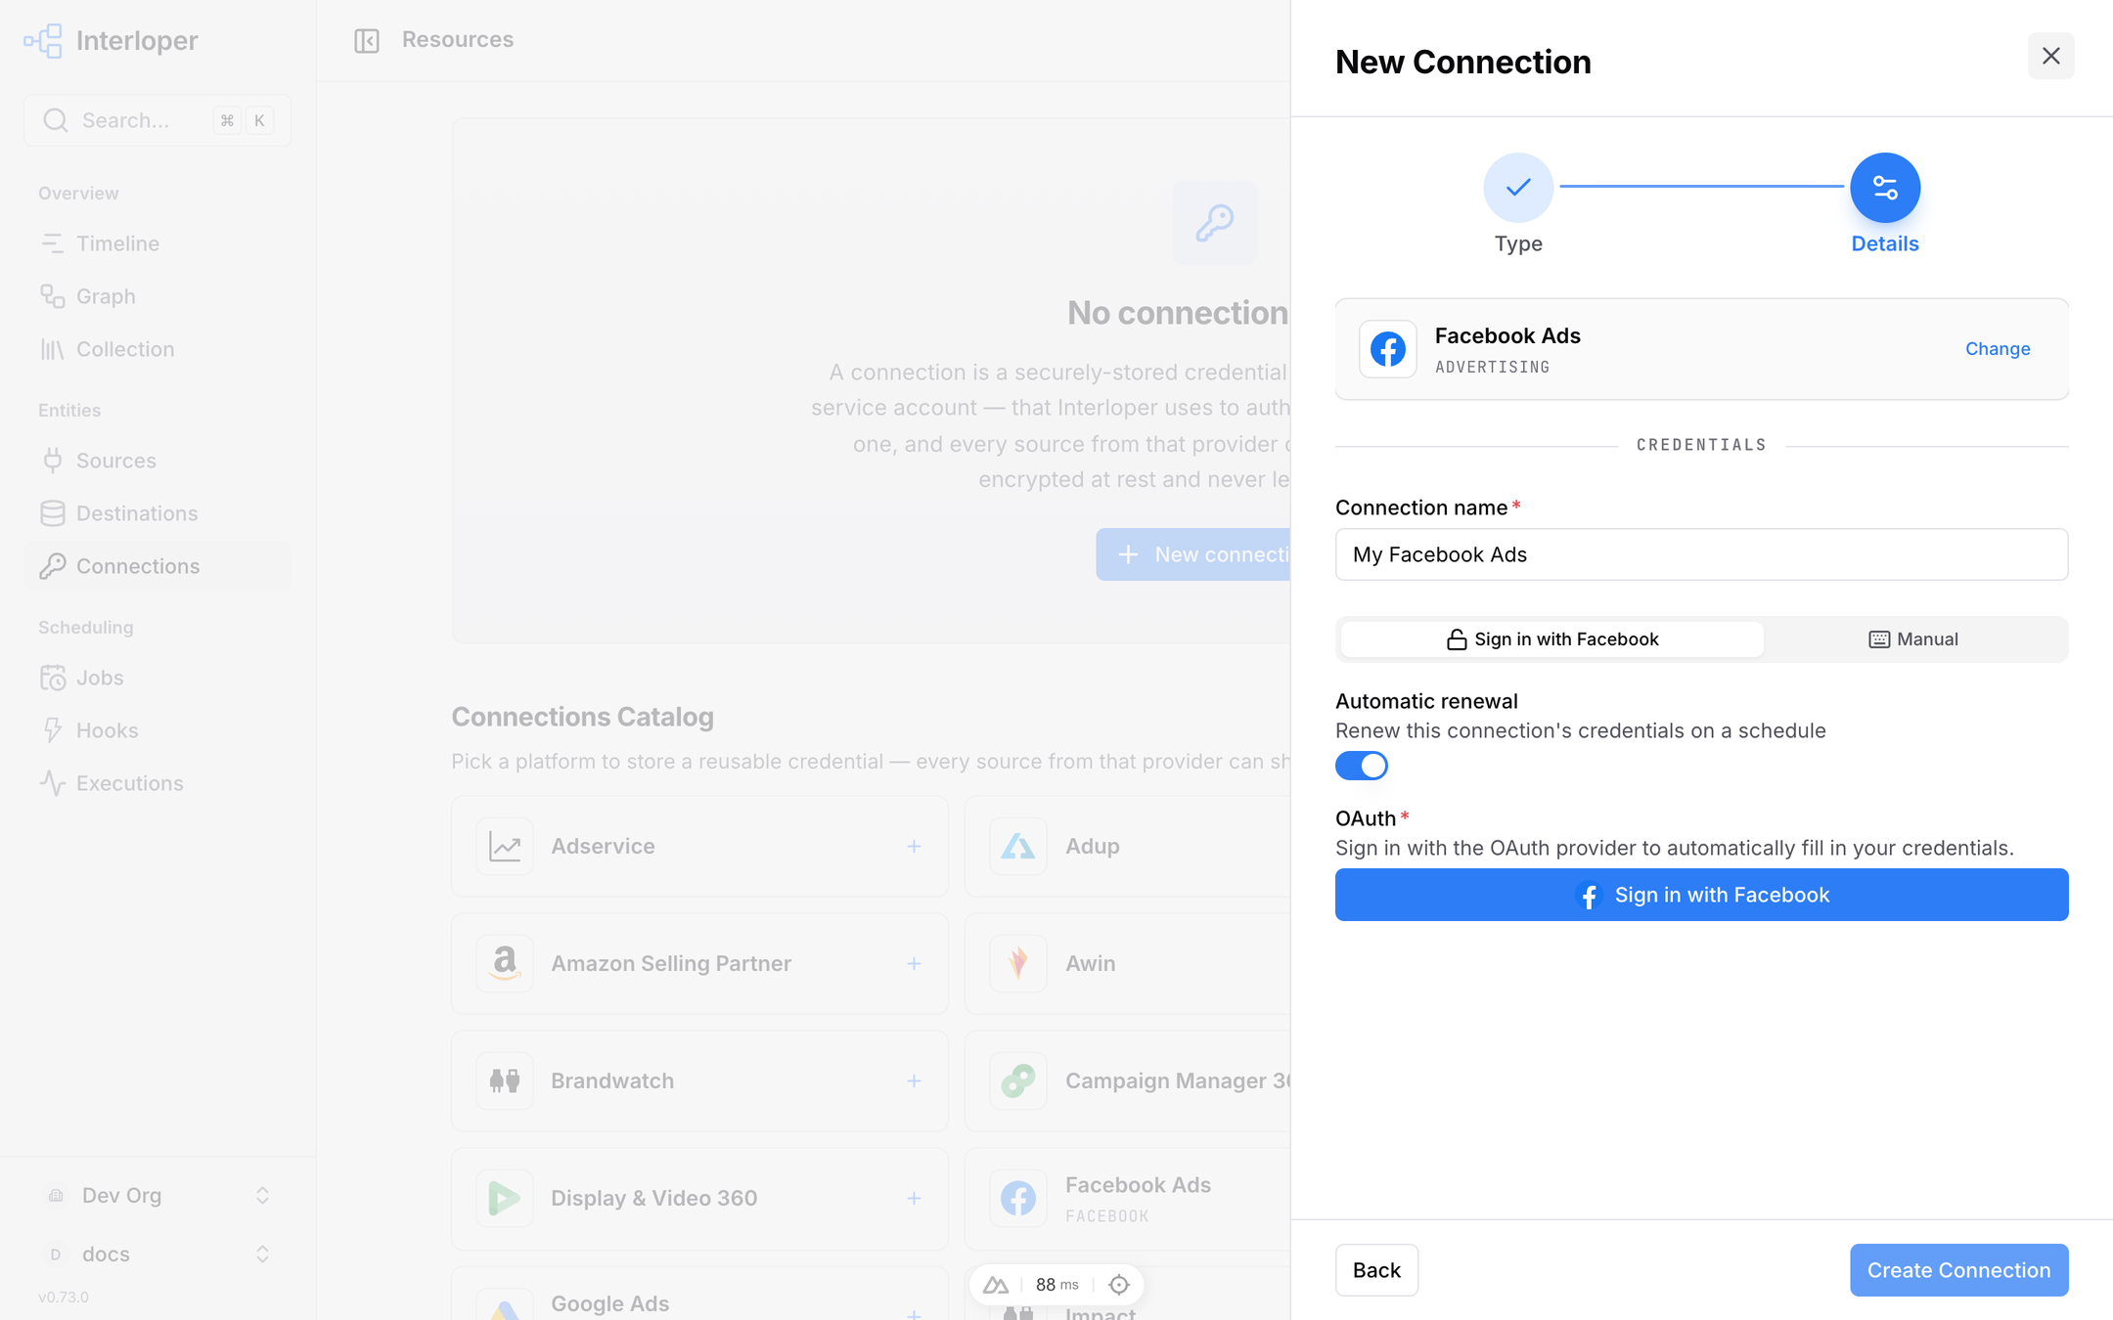Viewport: 2113px width, 1320px height.
Task: Open Collection in the sidebar
Action: click(x=157, y=349)
